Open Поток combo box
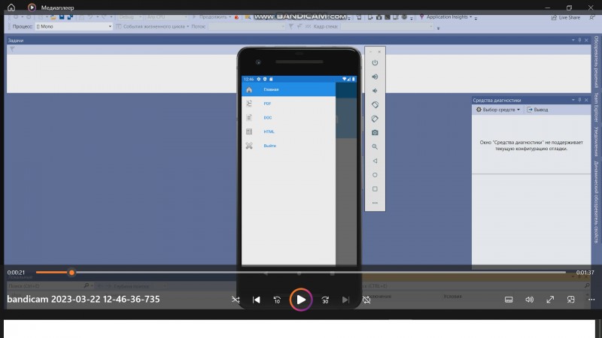Viewport: 602px width, 338px height. [x=247, y=26]
